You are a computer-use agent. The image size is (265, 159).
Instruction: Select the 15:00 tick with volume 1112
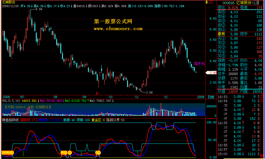pos(239,154)
